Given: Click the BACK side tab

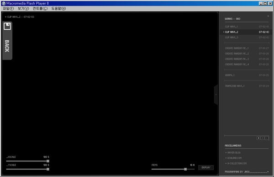Looking at the screenshot, I should 7,41.
